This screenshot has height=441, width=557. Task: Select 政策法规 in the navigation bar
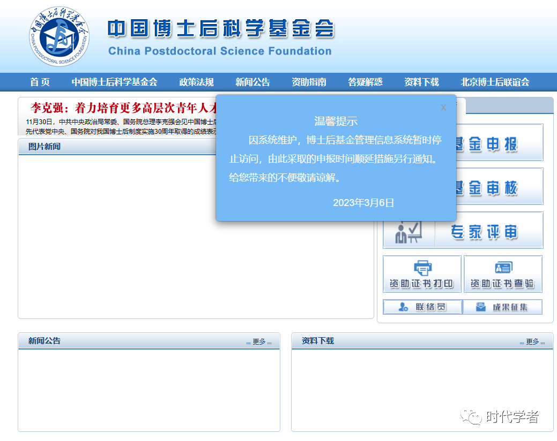click(x=196, y=82)
